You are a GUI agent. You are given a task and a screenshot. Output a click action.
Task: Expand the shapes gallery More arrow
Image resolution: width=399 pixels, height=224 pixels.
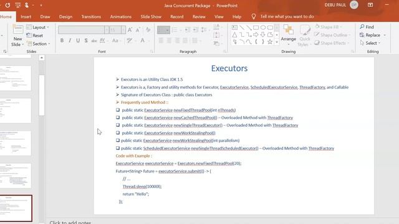tap(277, 42)
